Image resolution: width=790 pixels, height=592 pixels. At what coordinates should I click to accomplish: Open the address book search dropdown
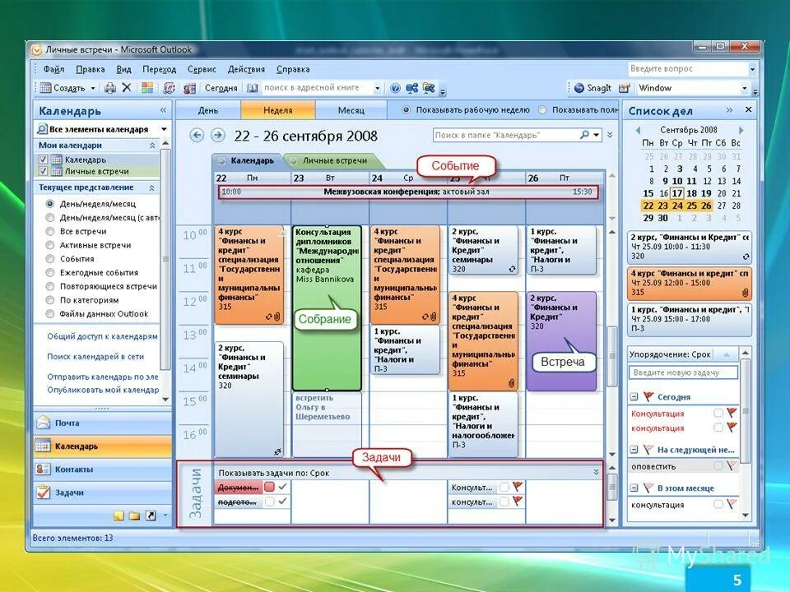click(x=377, y=89)
